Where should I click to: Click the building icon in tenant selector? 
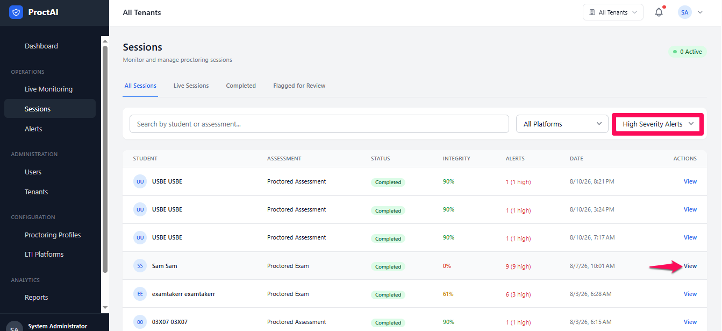point(592,12)
